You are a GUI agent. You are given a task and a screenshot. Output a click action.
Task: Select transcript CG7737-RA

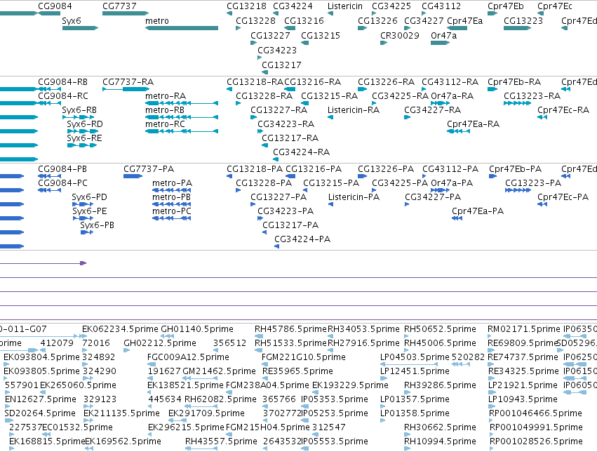coord(128,82)
